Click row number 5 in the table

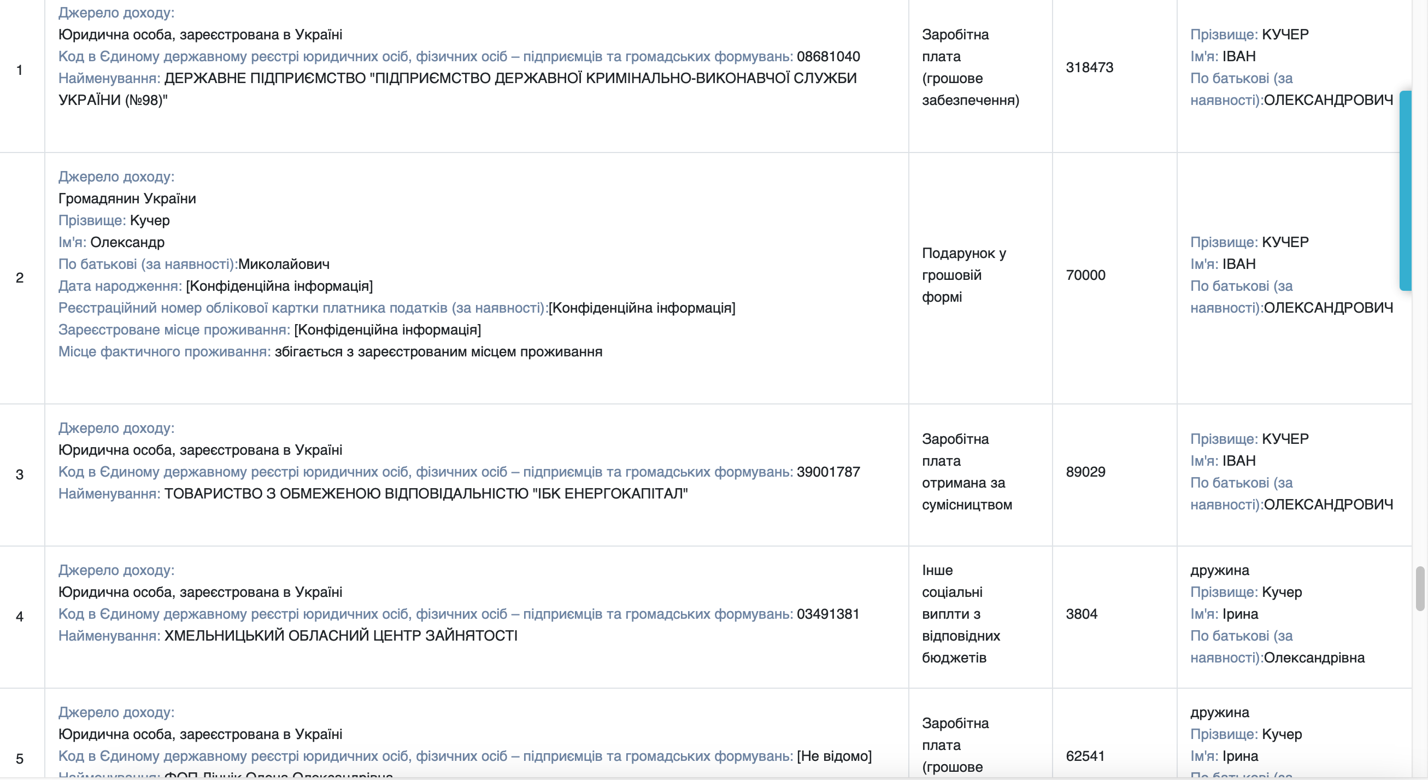point(20,758)
